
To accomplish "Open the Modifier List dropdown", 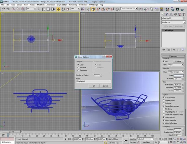I will 173,22.
